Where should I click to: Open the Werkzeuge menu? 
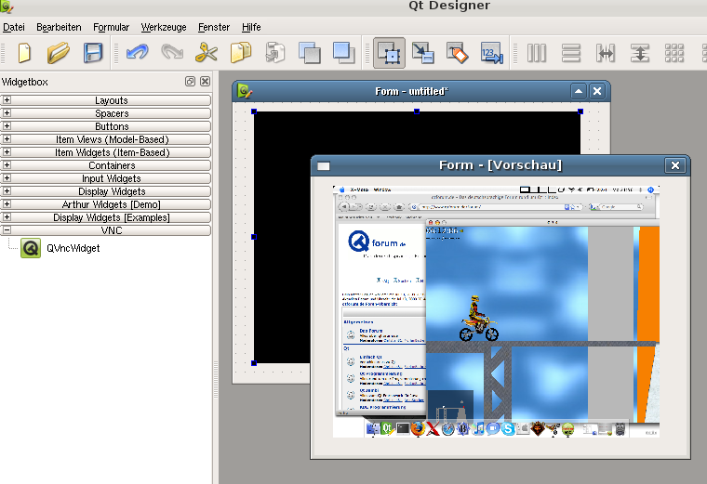(164, 27)
